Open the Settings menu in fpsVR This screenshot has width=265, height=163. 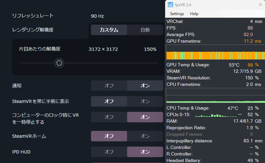coord(177,14)
